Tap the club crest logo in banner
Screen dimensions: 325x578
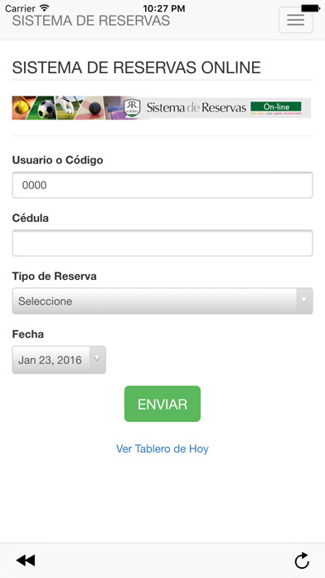pos(132,108)
